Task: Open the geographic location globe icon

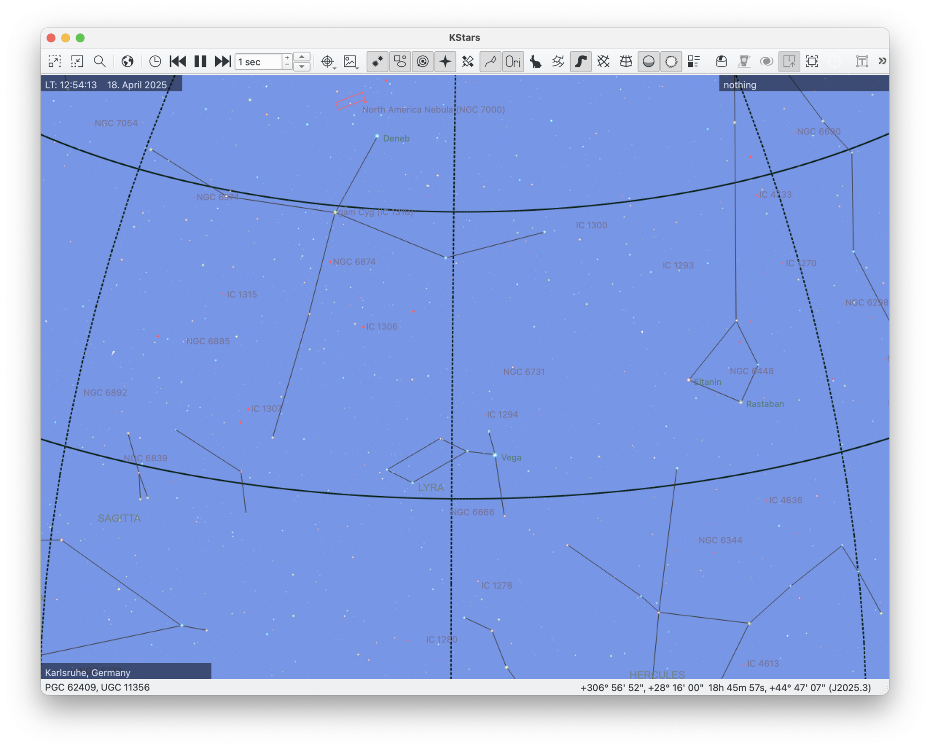Action: pos(127,62)
